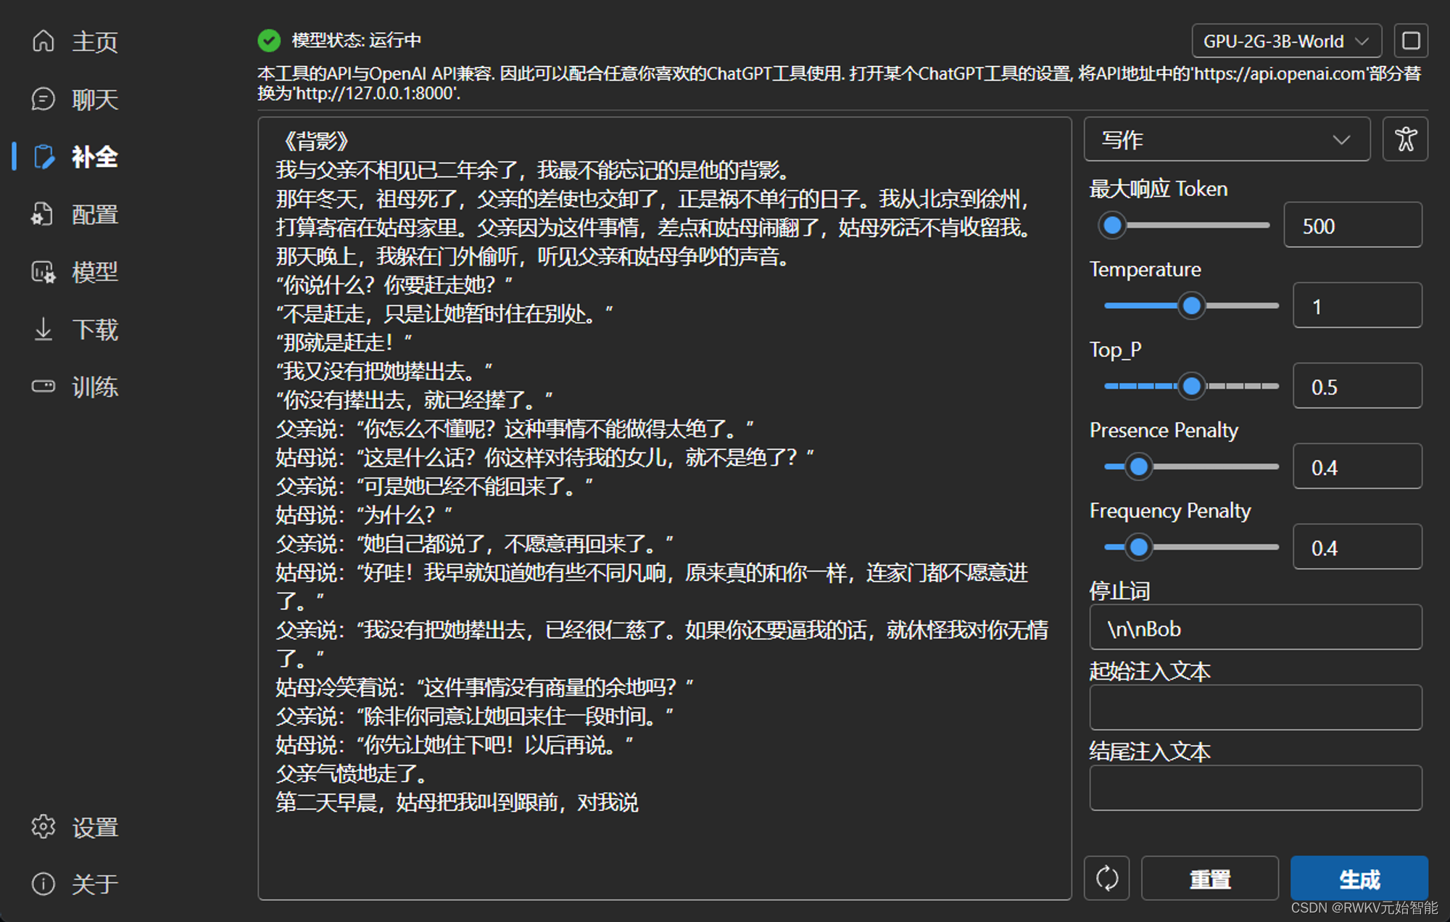The image size is (1450, 922).
Task: Click the Downloads (下载) arrow icon
Action: [x=43, y=329]
